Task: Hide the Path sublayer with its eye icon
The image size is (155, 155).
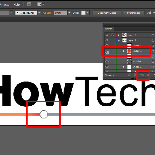Action: 107,61
